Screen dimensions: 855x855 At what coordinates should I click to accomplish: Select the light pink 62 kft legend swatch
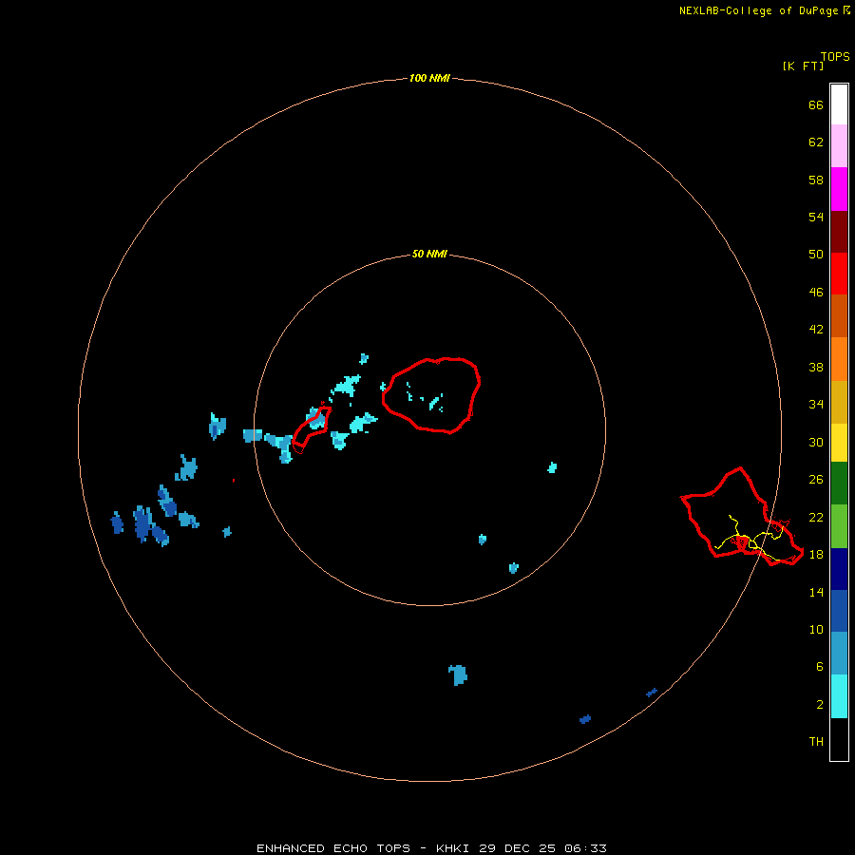pyautogui.click(x=839, y=145)
